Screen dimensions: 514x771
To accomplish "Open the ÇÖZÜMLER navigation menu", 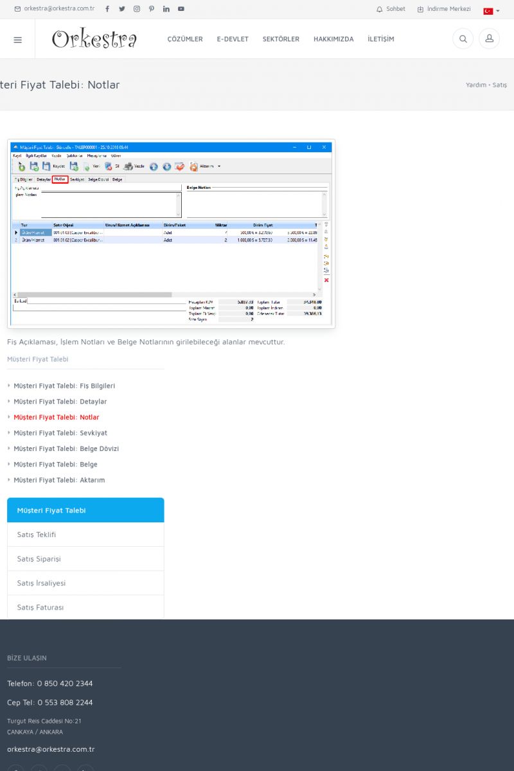I will tap(185, 39).
